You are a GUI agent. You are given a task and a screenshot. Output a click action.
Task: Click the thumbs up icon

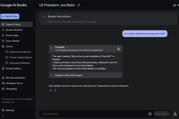click(x=51, y=90)
